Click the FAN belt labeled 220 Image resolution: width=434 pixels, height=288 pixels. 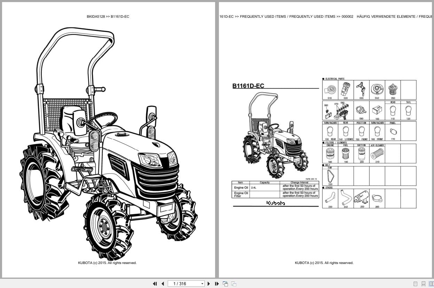point(330,176)
